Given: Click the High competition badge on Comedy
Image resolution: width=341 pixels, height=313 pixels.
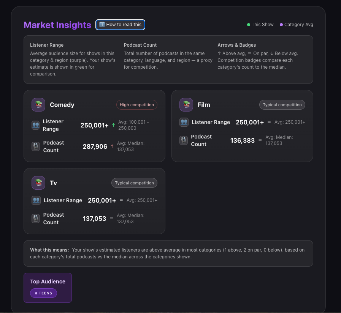Looking at the screenshot, I should [x=136, y=105].
